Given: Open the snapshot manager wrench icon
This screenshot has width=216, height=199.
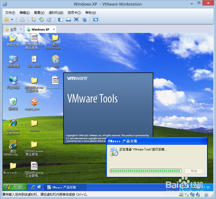Looking at the screenshot, I should tap(49, 20).
